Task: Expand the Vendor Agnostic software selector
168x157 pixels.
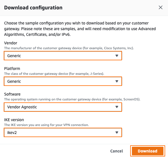Action: pos(63,107)
